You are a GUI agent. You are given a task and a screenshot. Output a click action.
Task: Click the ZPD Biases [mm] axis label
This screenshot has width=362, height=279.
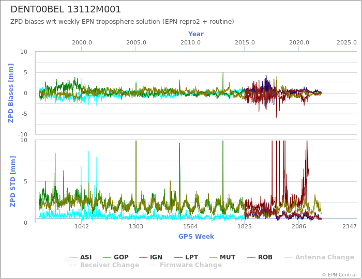point(11,93)
